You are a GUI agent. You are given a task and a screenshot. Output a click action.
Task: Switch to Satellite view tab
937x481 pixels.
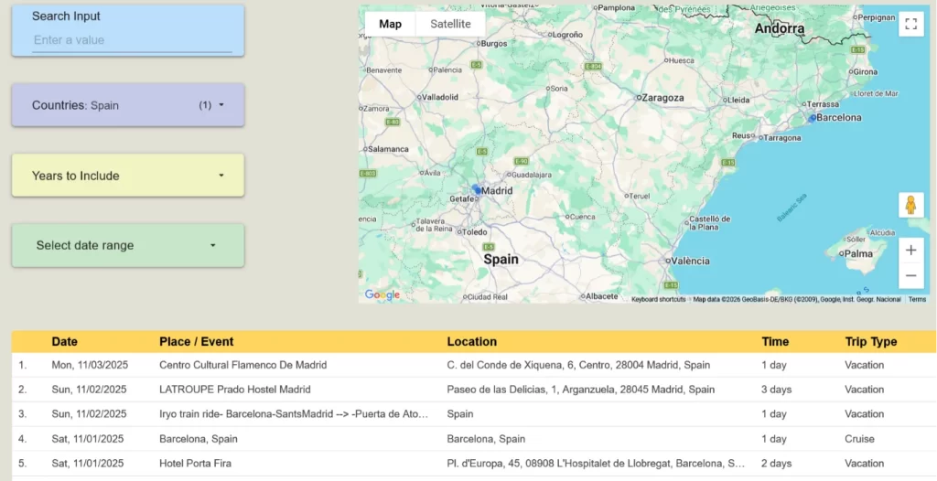coord(450,24)
